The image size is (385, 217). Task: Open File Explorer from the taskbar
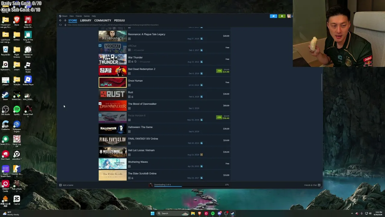point(193,213)
